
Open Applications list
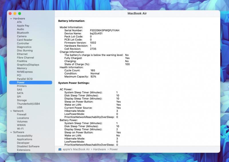(x=25, y=139)
